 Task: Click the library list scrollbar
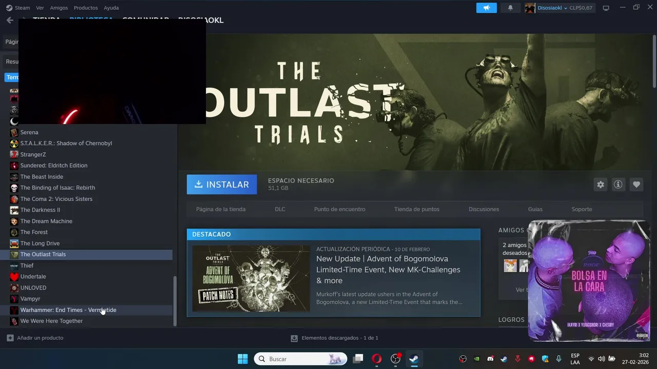tap(175, 300)
